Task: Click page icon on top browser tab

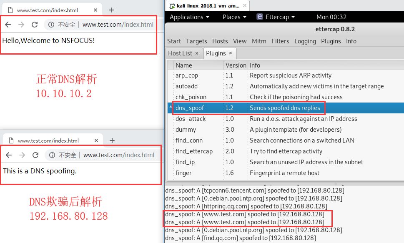Action: click(x=10, y=10)
